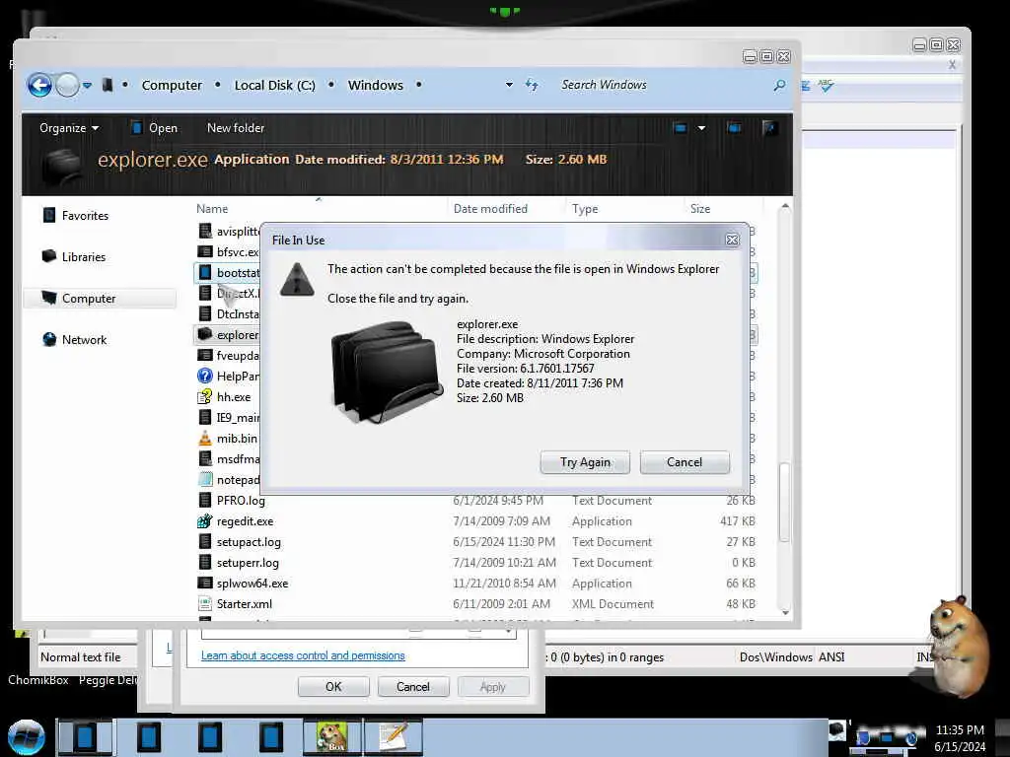Click OK in the permissions dialog

point(333,687)
